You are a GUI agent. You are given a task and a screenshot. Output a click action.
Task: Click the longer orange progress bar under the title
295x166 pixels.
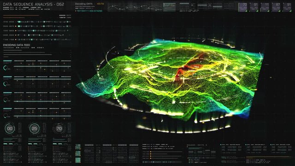pyautogui.click(x=21, y=15)
